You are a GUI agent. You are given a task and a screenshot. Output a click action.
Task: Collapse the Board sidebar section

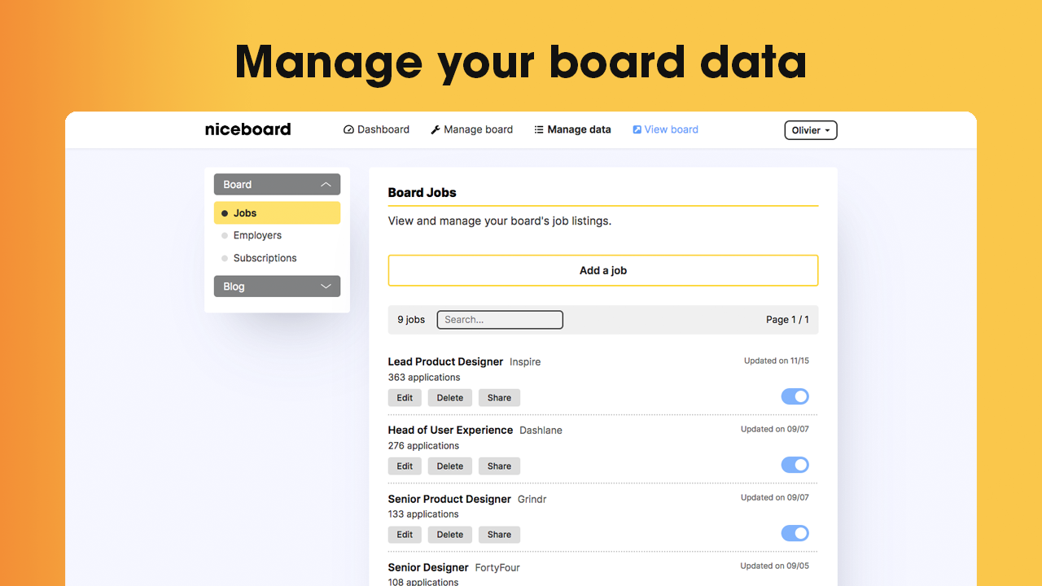click(x=277, y=185)
